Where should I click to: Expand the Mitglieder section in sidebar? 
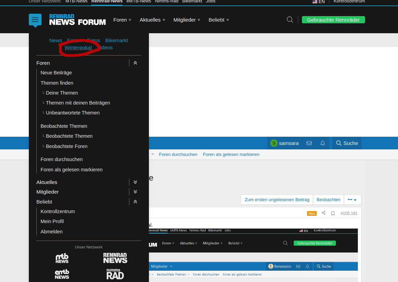coord(135,192)
